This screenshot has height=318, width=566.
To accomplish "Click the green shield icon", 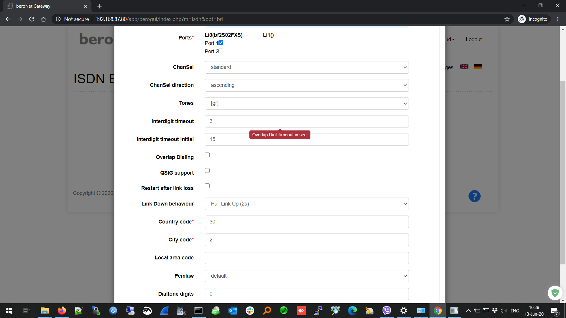I will click(555, 293).
